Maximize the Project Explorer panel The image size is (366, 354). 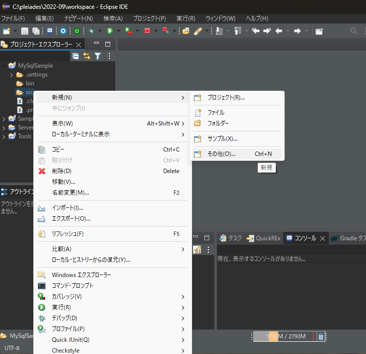pos(108,44)
